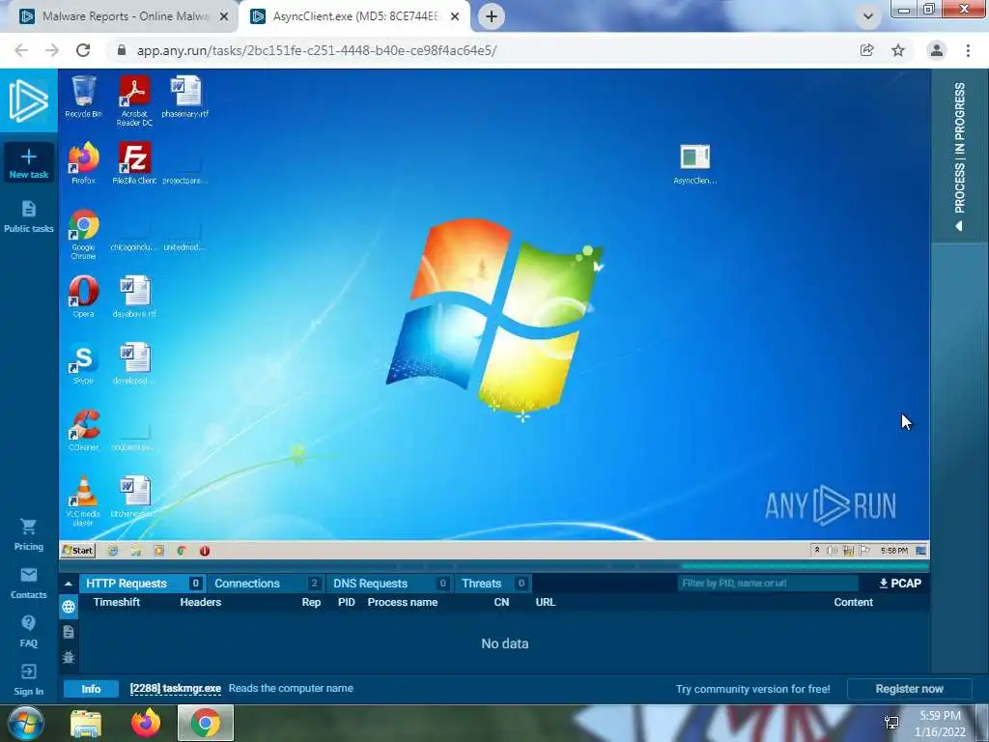The height and width of the screenshot is (742, 989).
Task: Click VM taskbar red Opera icon
Action: (205, 551)
